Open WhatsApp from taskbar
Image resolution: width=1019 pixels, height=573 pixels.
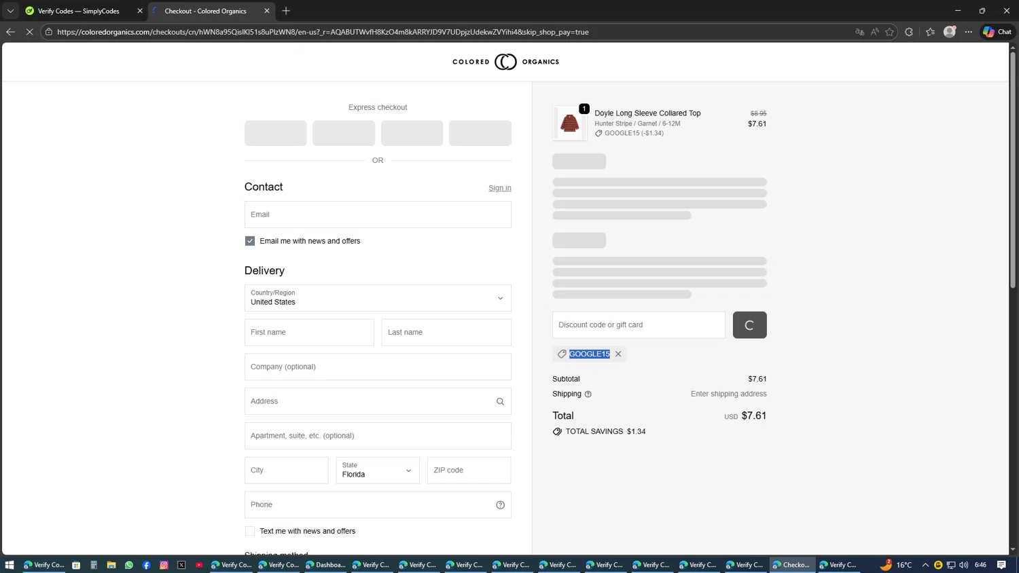(x=129, y=565)
